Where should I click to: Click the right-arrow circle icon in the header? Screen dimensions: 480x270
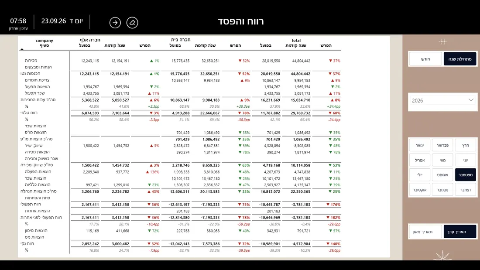[x=115, y=22]
